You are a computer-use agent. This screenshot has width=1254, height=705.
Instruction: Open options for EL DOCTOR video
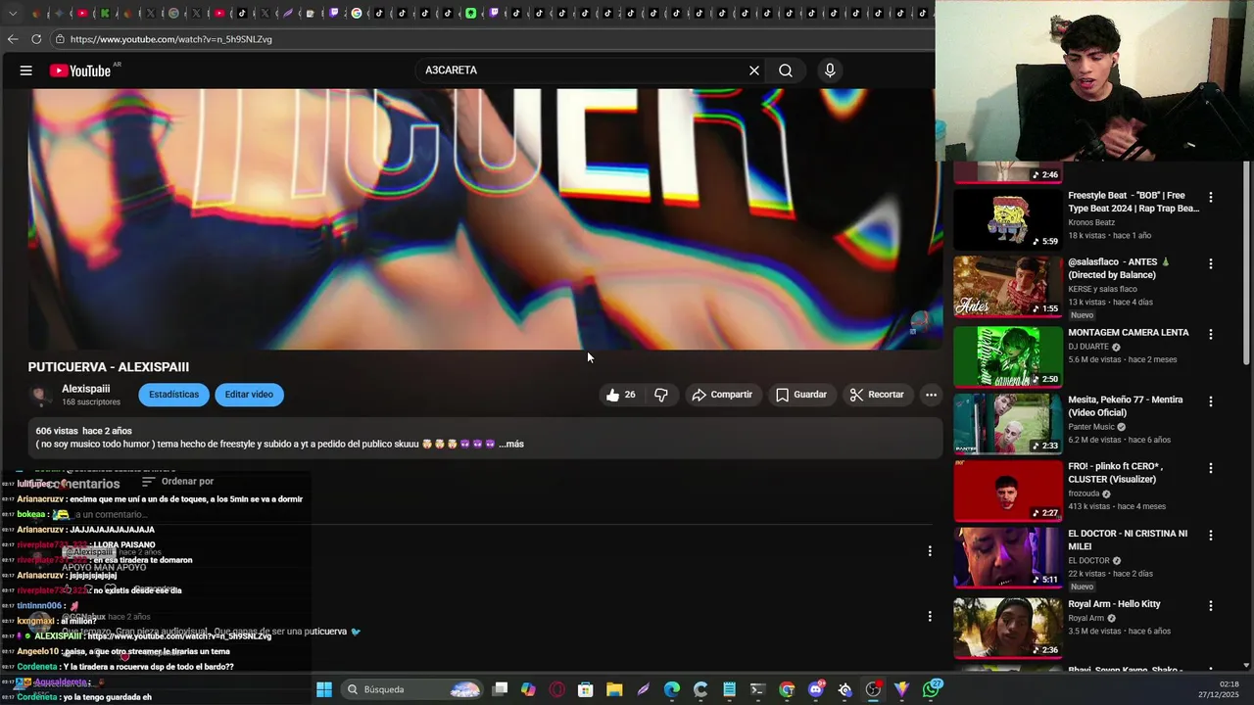tap(1211, 536)
